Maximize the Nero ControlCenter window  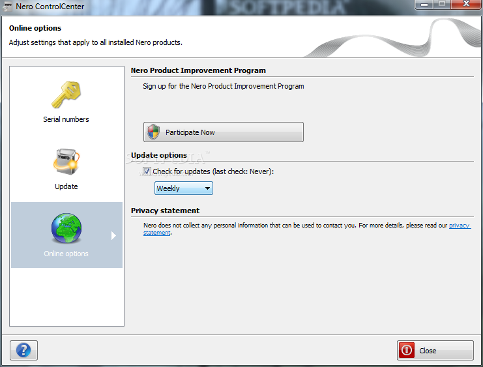click(x=442, y=5)
